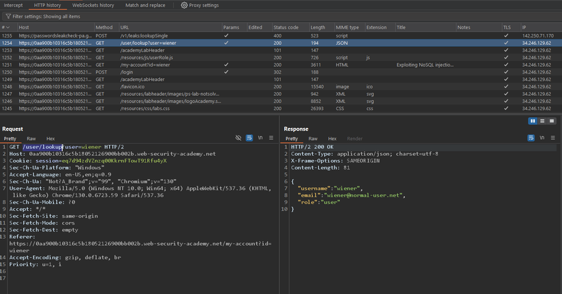
Task: Select row 1248 /favicon.ico
Action: click(281, 86)
